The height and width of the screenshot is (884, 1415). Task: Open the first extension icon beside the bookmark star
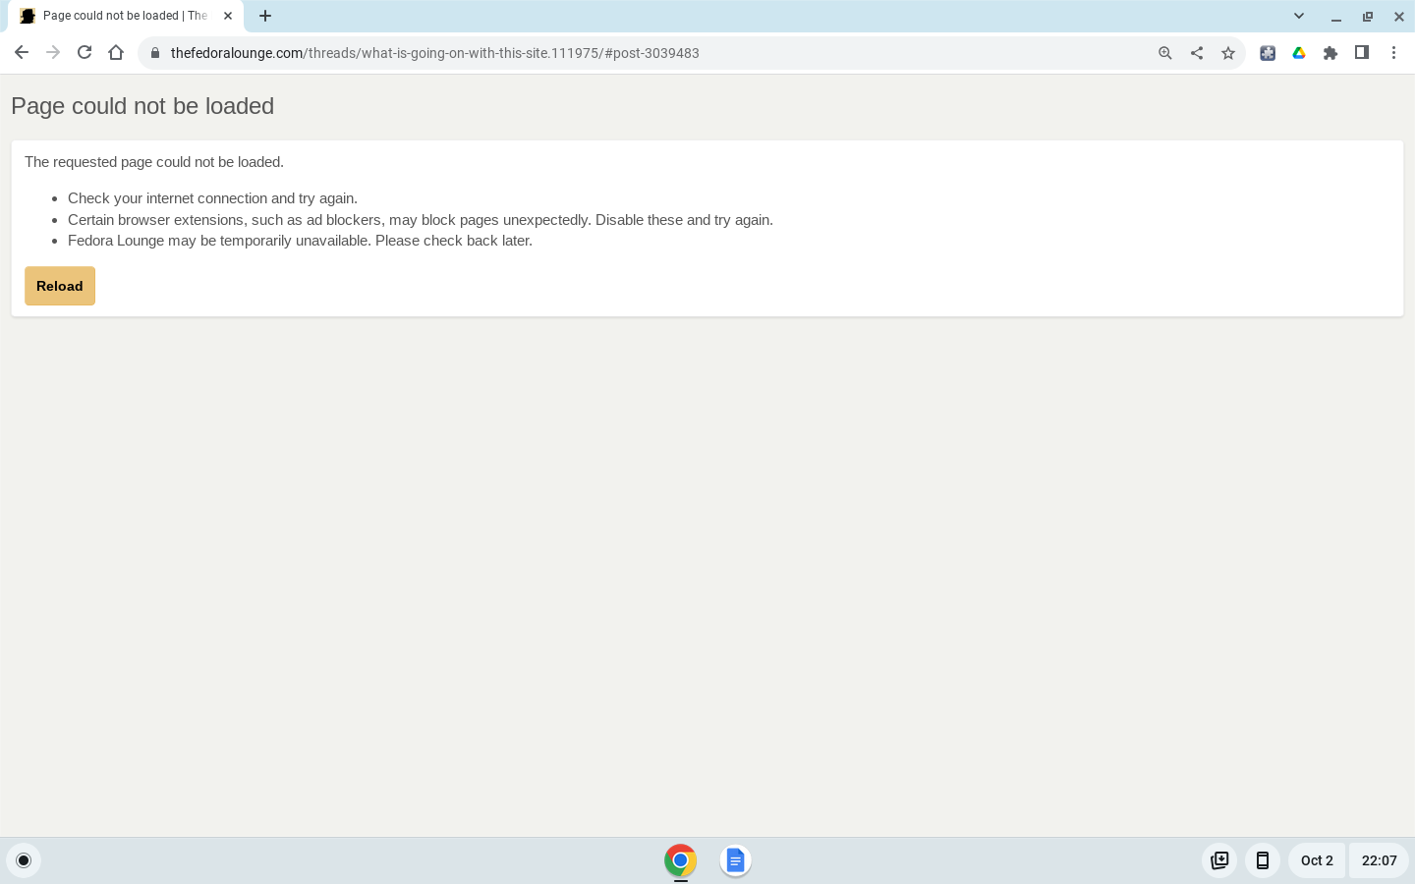(x=1268, y=53)
